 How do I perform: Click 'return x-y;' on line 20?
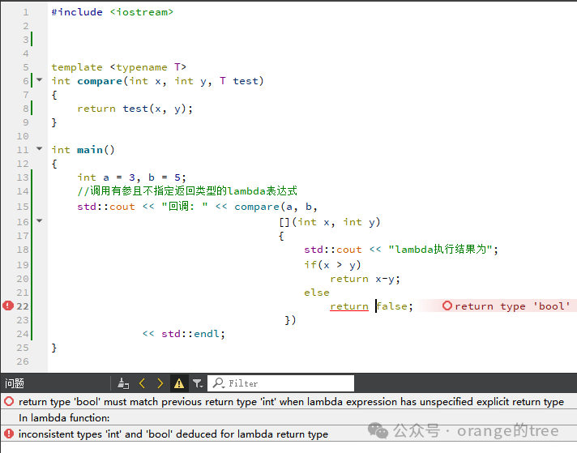[x=365, y=279]
